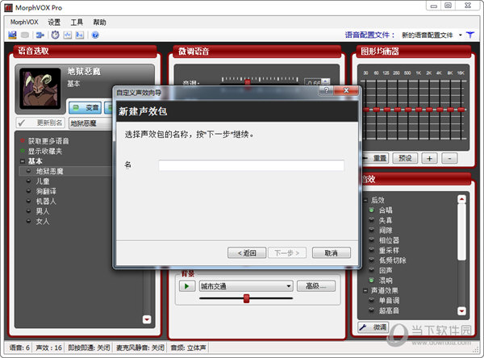Click the second blue graph toolbar icon

80,35
